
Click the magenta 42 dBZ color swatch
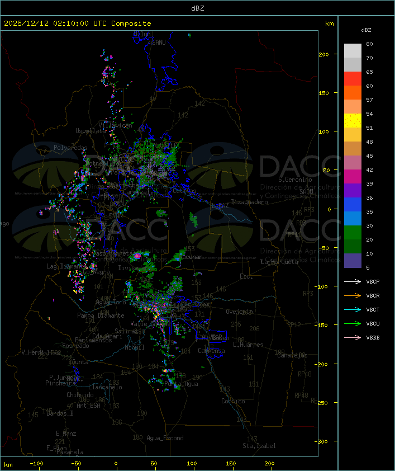point(353,177)
